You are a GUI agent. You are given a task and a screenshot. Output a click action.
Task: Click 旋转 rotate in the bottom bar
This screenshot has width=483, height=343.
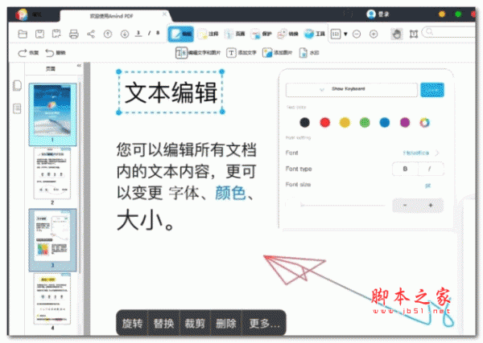point(132,323)
